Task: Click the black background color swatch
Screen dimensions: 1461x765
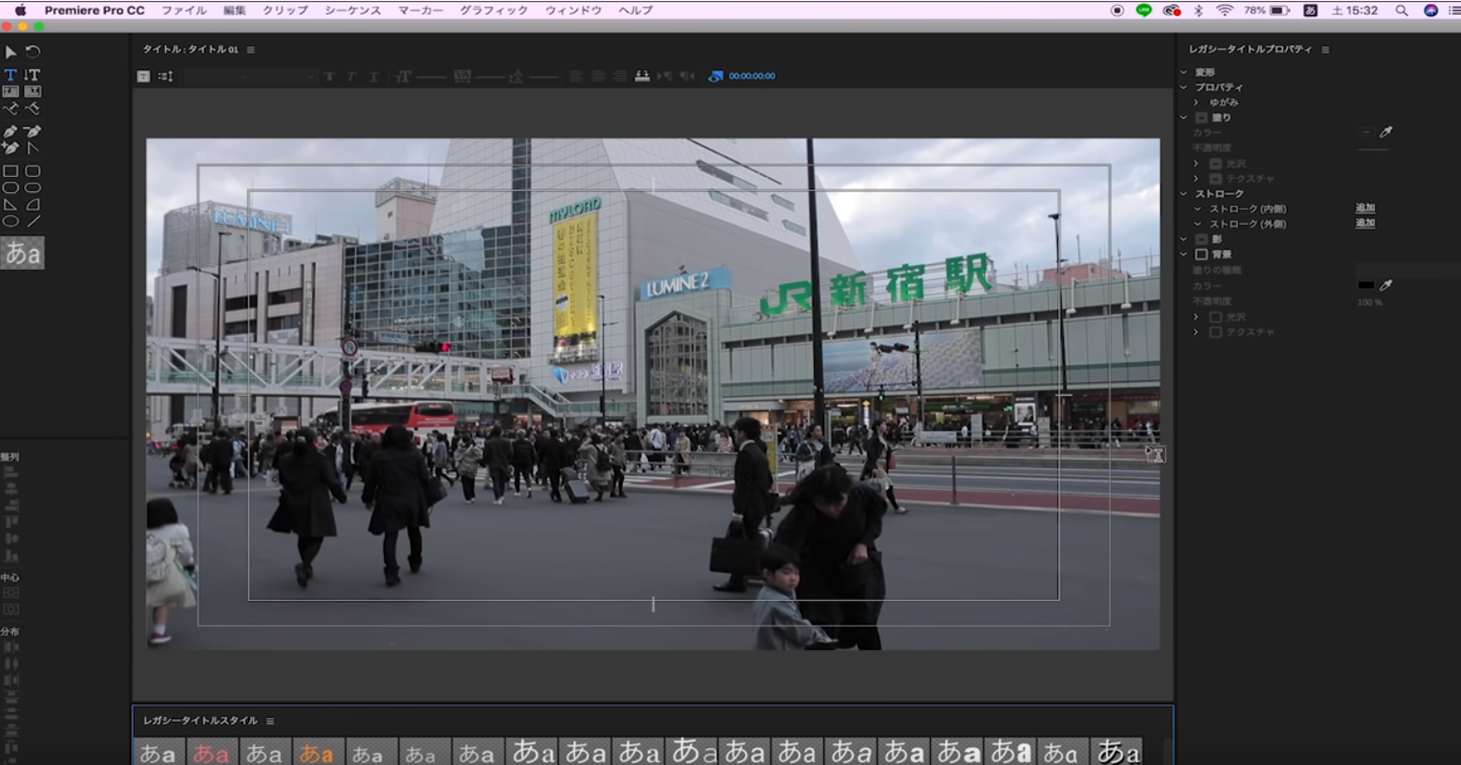Action: (1366, 285)
